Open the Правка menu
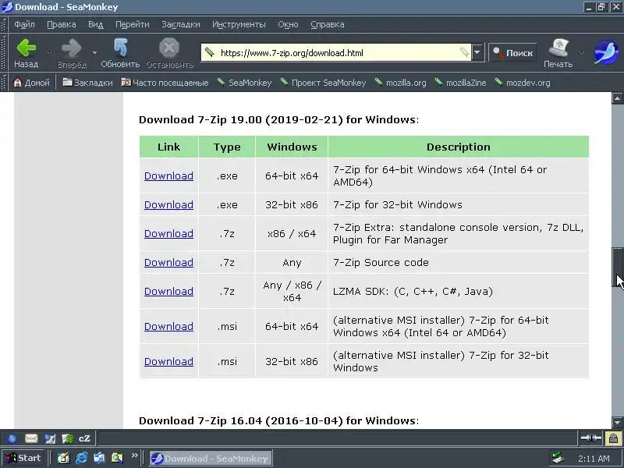Viewport: 624px width, 468px height. pyautogui.click(x=62, y=24)
